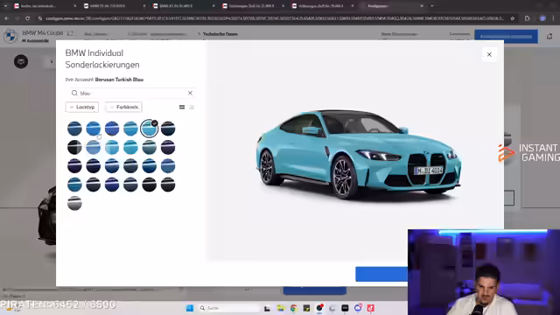This screenshot has width=560, height=315.
Task: Open the Lacktyp filter dropdown
Action: click(x=82, y=107)
